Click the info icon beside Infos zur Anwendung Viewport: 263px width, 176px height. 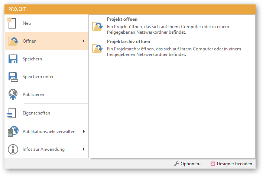pyautogui.click(x=13, y=149)
